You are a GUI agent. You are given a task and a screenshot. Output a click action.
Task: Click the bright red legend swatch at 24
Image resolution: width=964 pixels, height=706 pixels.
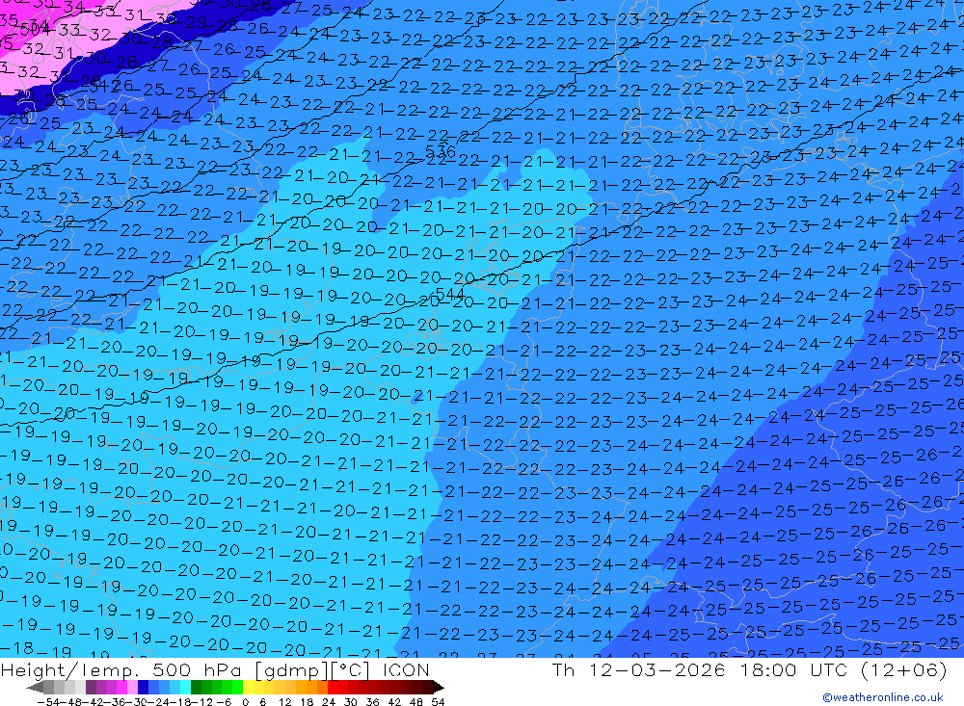click(x=333, y=687)
